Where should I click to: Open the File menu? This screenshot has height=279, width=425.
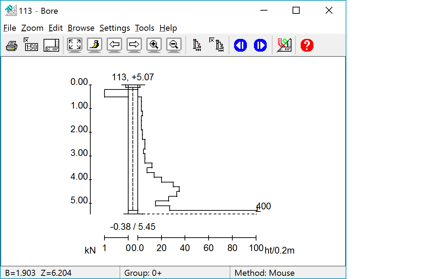point(10,28)
